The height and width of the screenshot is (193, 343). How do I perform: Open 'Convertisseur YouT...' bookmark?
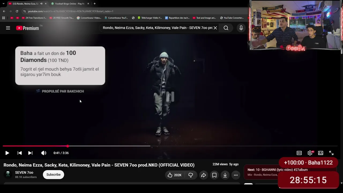click(x=116, y=18)
